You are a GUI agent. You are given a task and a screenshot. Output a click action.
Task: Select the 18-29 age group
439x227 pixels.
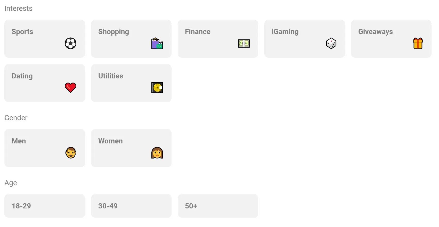pyautogui.click(x=44, y=206)
